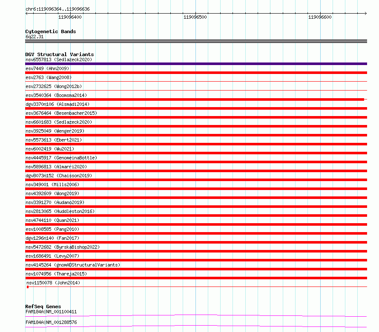Click nsv1150078 (John2014) label
379x332 pixels.
(x=53, y=283)
